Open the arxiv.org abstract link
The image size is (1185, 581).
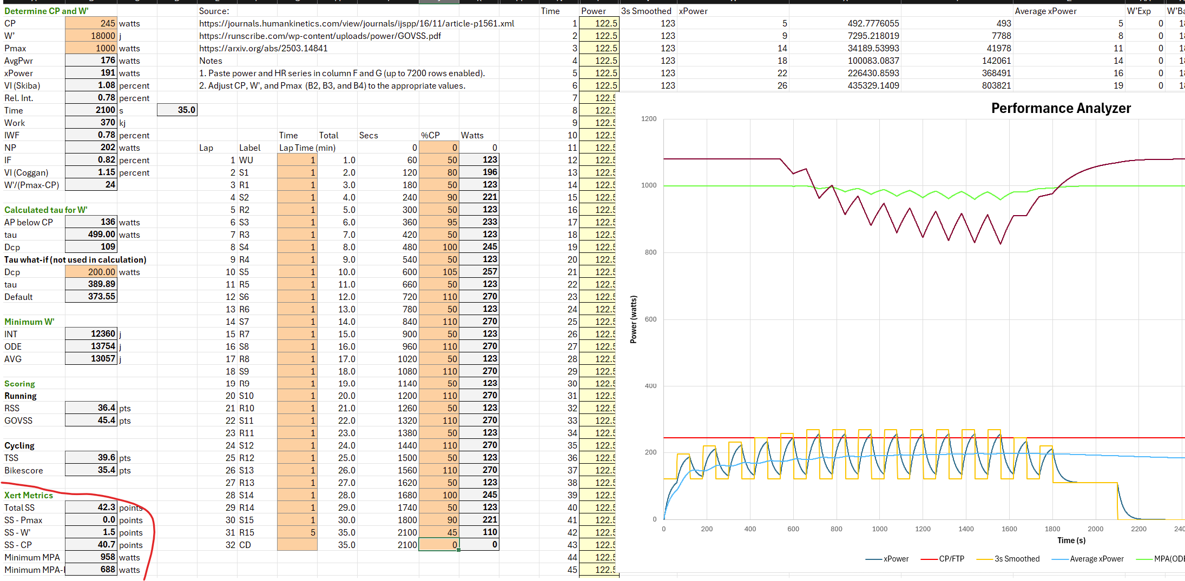tap(263, 48)
